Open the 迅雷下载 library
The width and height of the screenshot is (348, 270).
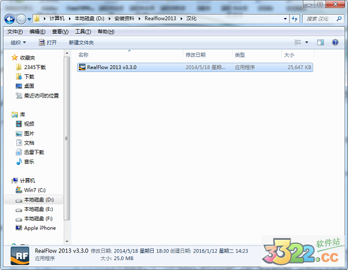tap(30, 152)
